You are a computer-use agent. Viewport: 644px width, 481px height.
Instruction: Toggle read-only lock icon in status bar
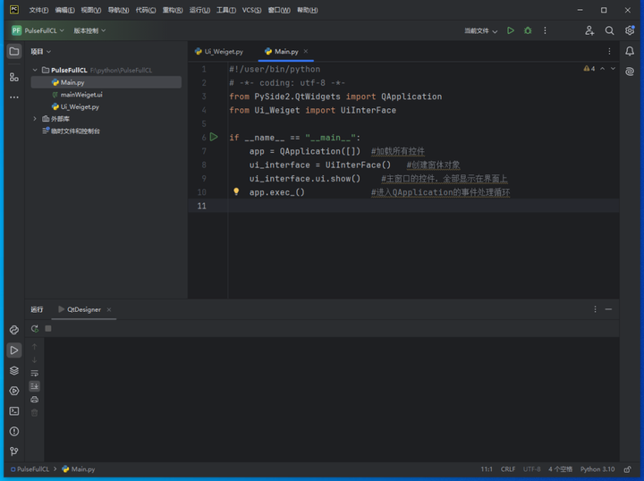[x=627, y=469]
